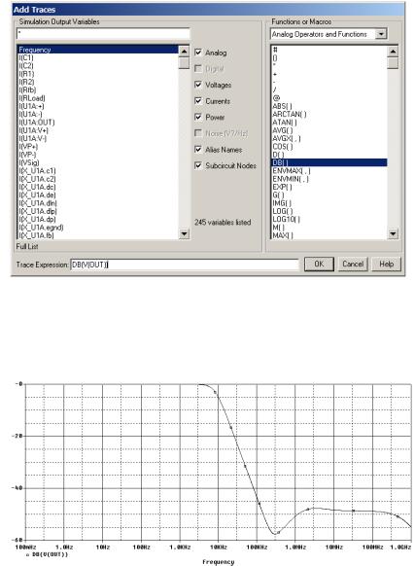Viewport: 415px width, 566px height.
Task: Click the variable list scrollbar thumb
Action: click(184, 63)
